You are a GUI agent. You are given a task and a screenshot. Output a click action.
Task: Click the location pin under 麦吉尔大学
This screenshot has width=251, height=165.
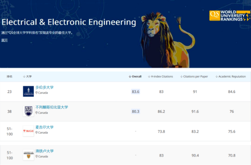[x=37, y=133]
